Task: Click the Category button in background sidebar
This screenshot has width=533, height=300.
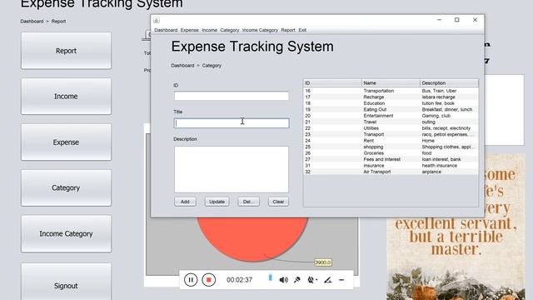Action: (x=66, y=187)
